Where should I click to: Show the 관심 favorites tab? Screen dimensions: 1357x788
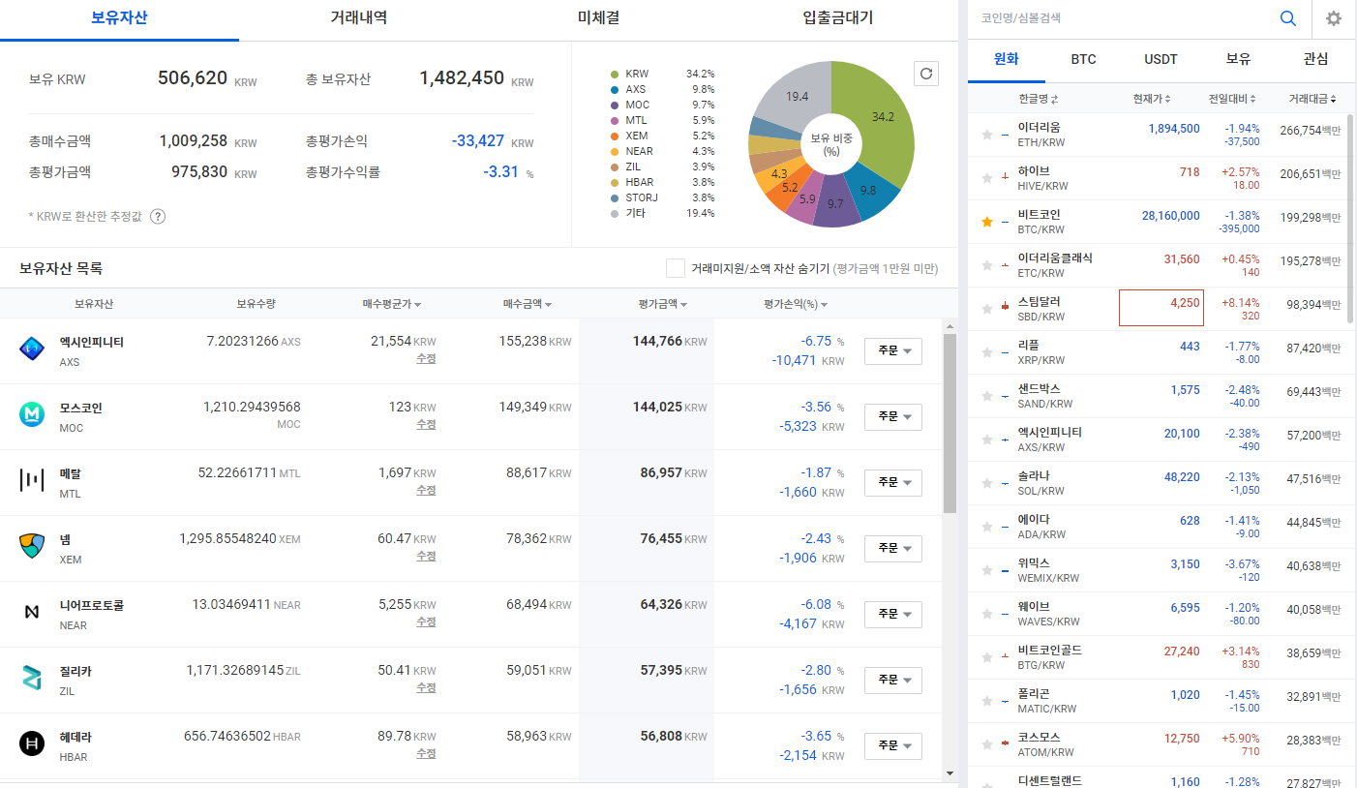(1316, 59)
